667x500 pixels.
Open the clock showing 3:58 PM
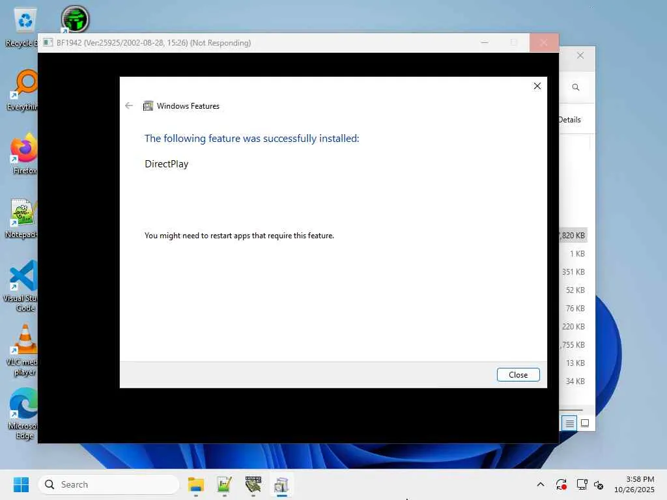pyautogui.click(x=634, y=484)
